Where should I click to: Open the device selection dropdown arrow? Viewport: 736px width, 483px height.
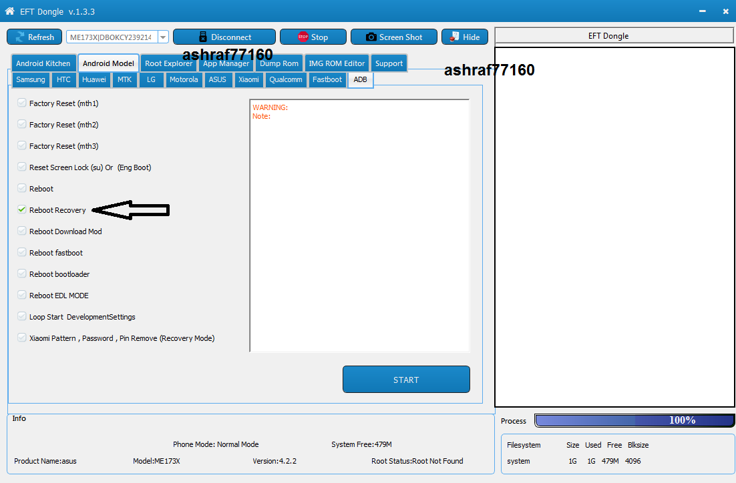[163, 37]
